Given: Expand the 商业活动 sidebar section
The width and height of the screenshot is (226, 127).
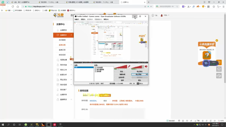Looking at the screenshot, I should pyautogui.click(x=71, y=80).
